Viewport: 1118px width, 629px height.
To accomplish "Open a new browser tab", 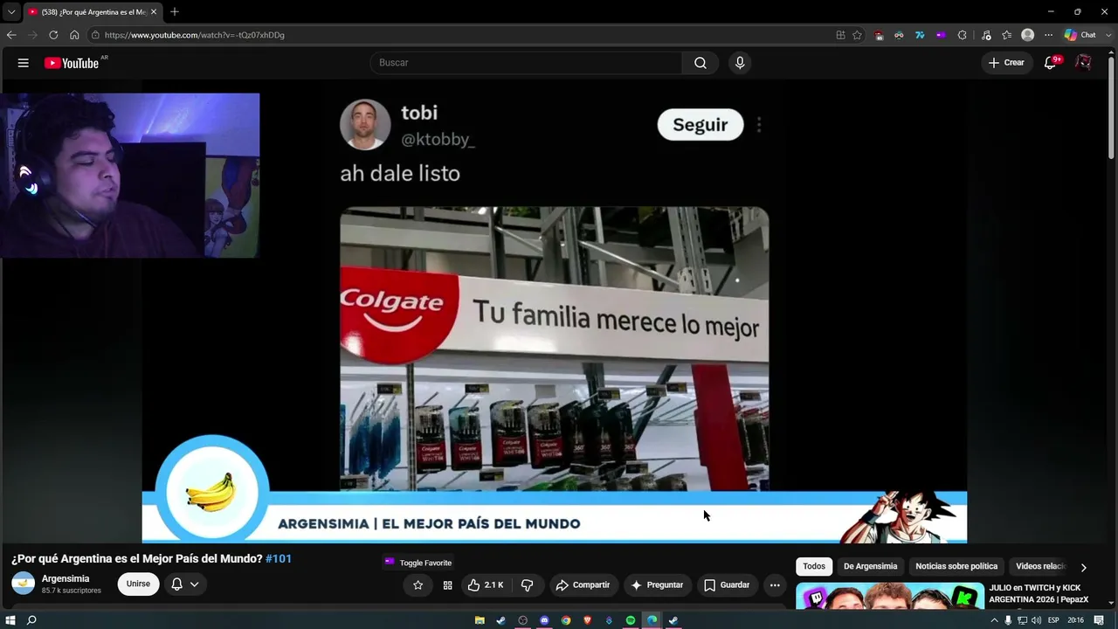I will pos(175,12).
